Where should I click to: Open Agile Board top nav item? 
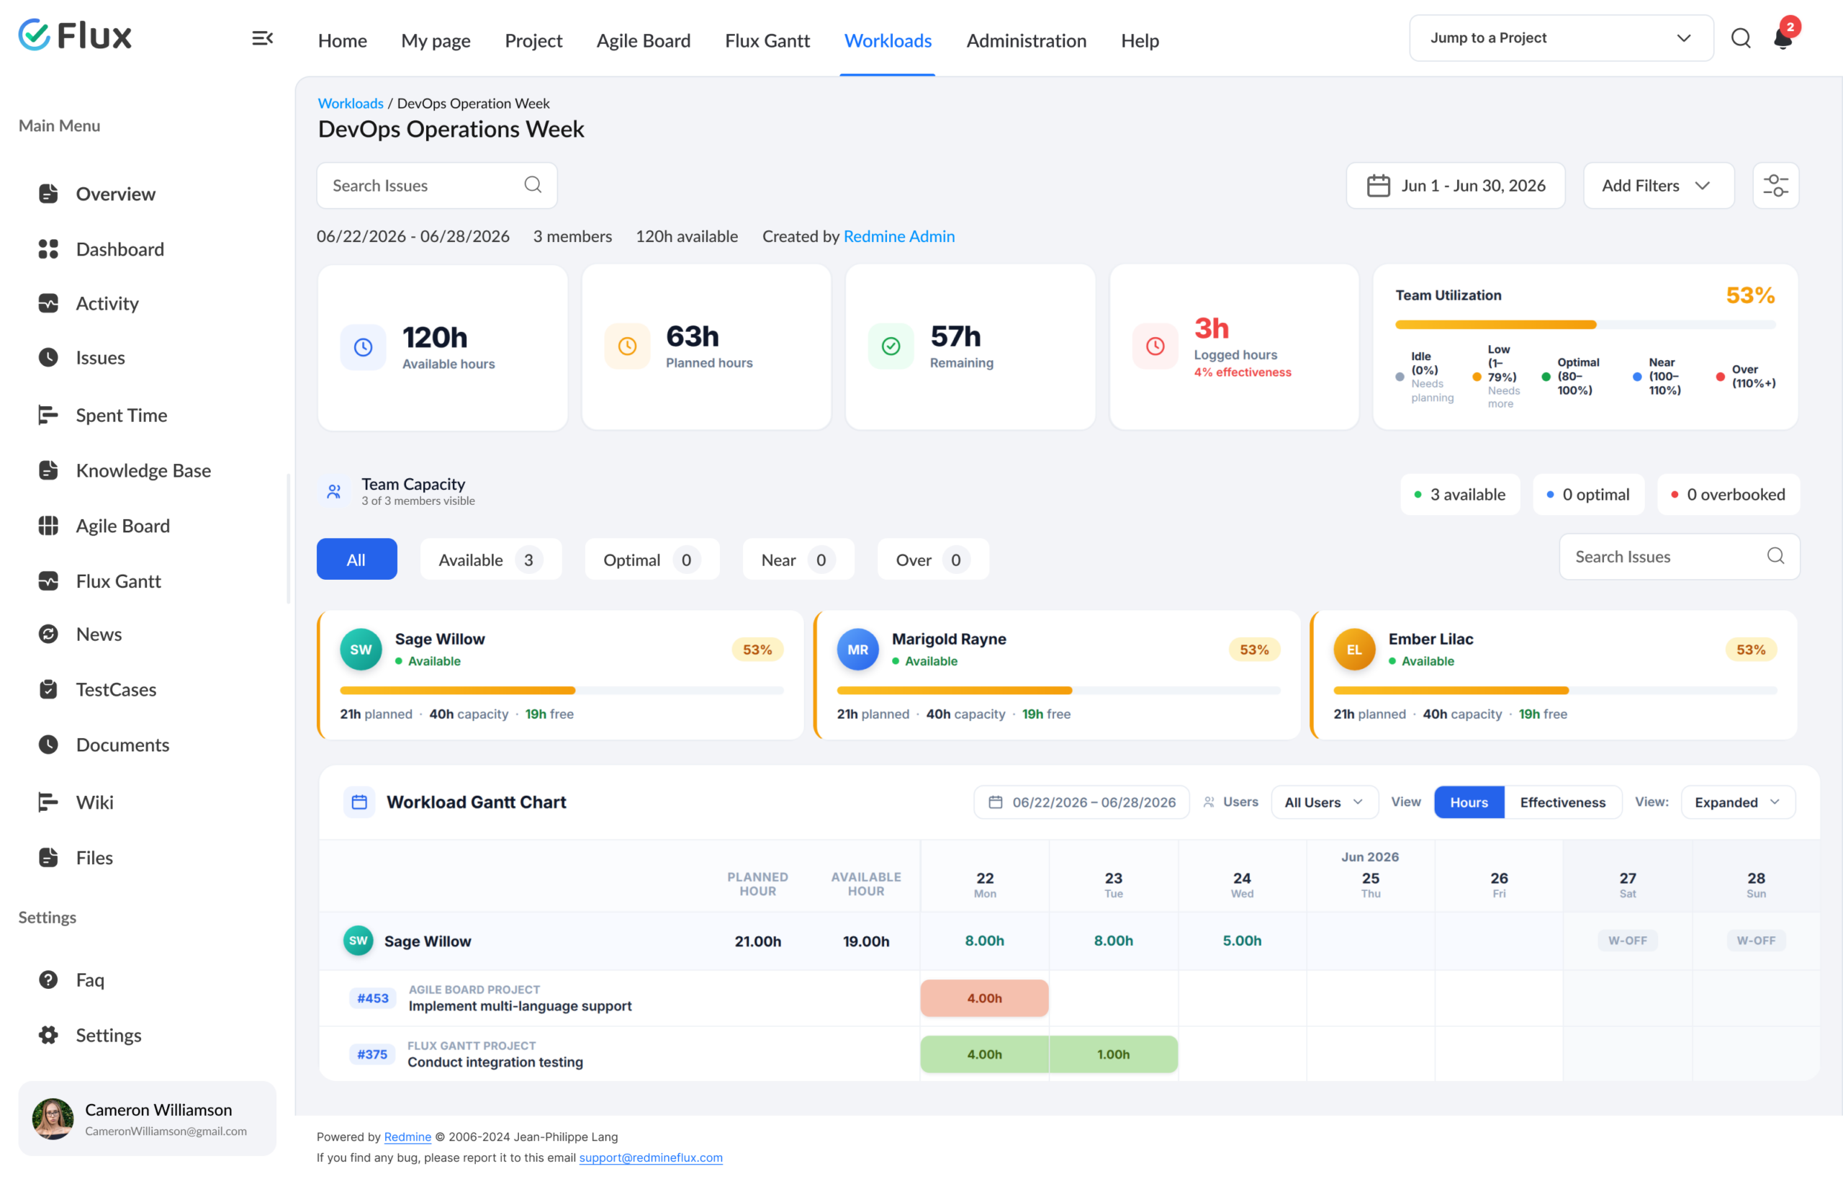coord(644,40)
